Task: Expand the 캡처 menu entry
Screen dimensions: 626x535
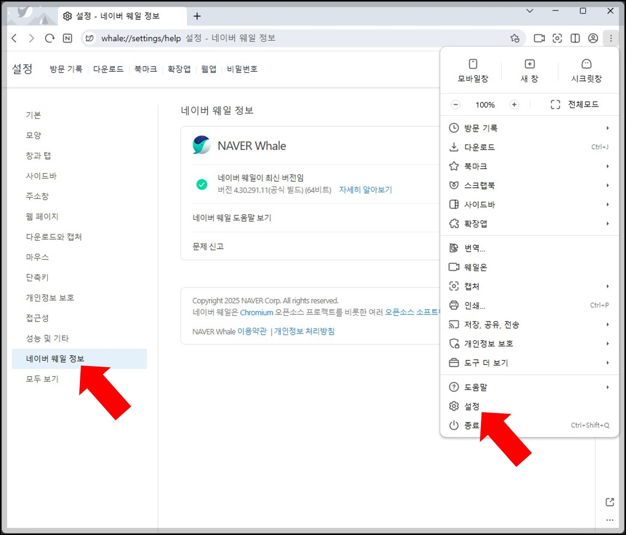Action: click(x=529, y=286)
